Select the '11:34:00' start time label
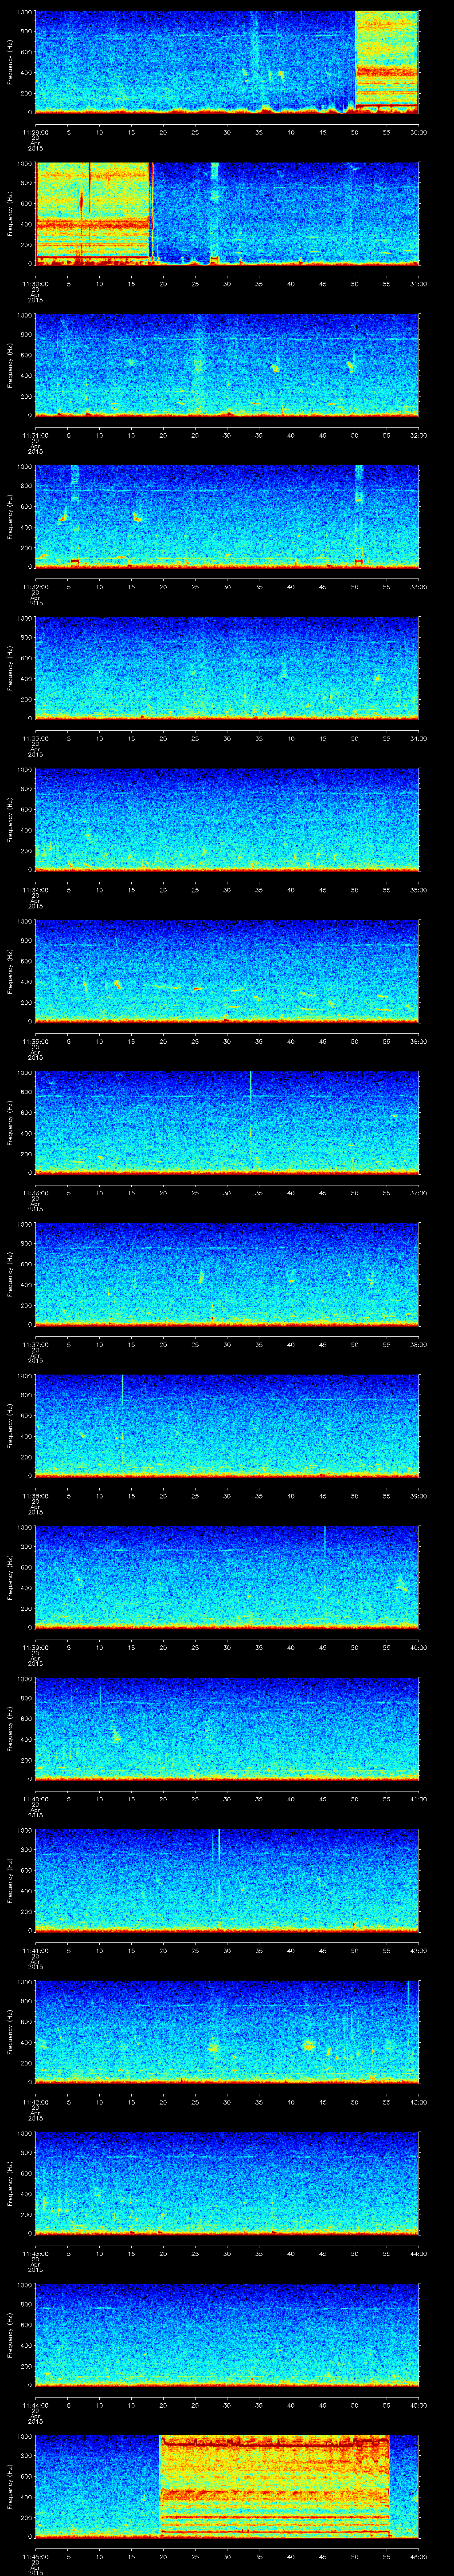The image size is (454, 2576). click(x=35, y=890)
